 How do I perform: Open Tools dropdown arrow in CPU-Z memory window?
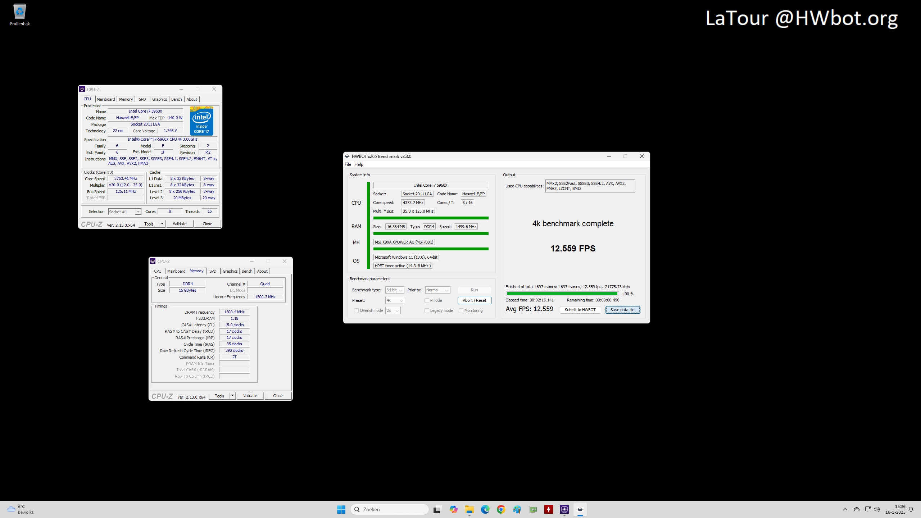232,396
